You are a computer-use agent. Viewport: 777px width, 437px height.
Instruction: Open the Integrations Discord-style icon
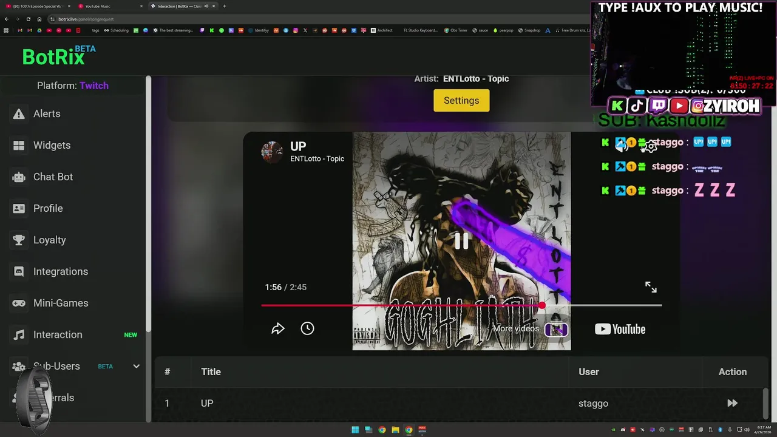pos(19,271)
